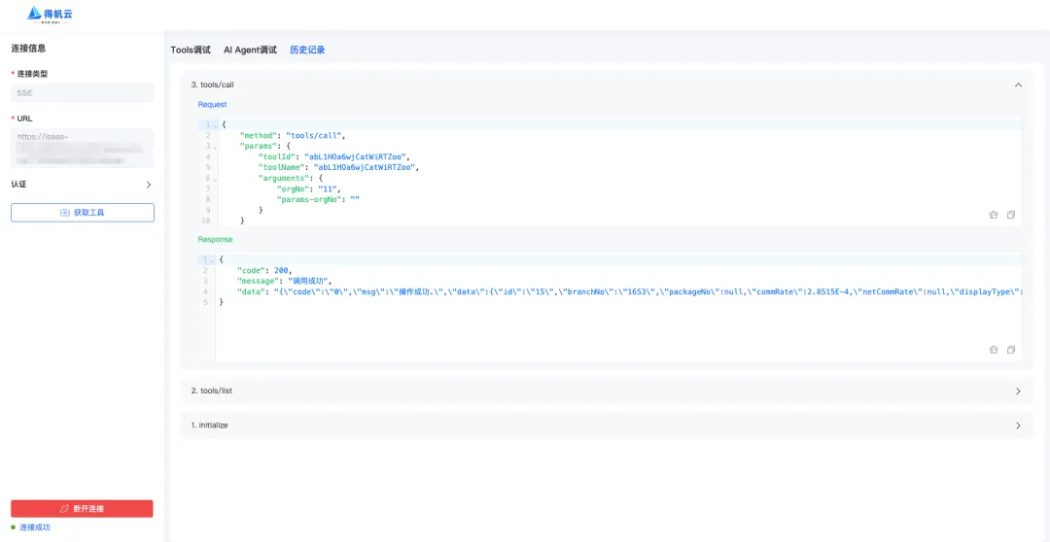Click the 连接类型 field label

tap(32, 74)
